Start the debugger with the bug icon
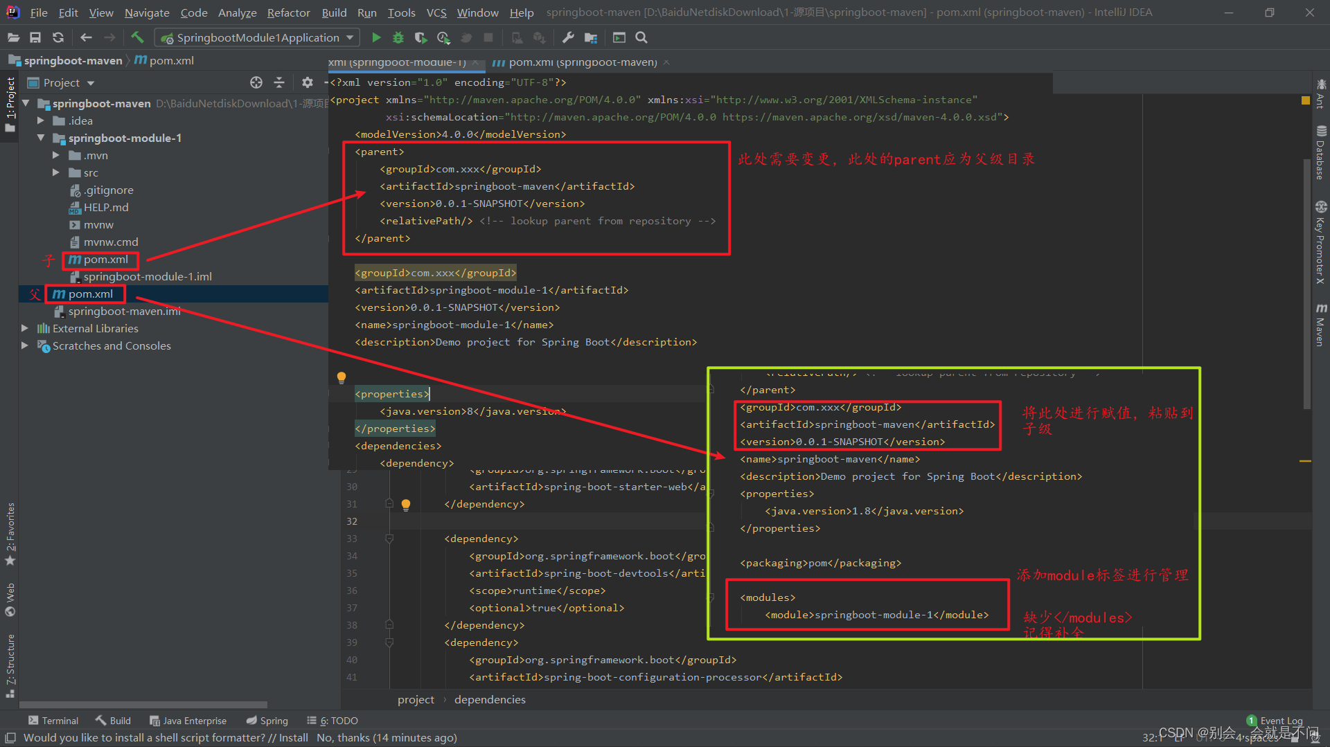The height and width of the screenshot is (747, 1330). pyautogui.click(x=398, y=37)
